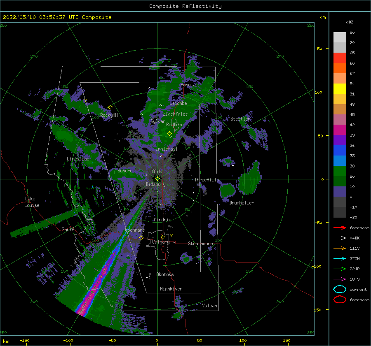The image size is (371, 346).
Task: Click the 150 tick on the right axis
Action: coord(318,49)
